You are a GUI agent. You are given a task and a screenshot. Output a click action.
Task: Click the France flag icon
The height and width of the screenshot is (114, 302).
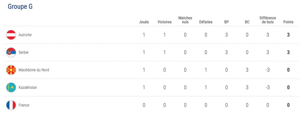point(11,105)
